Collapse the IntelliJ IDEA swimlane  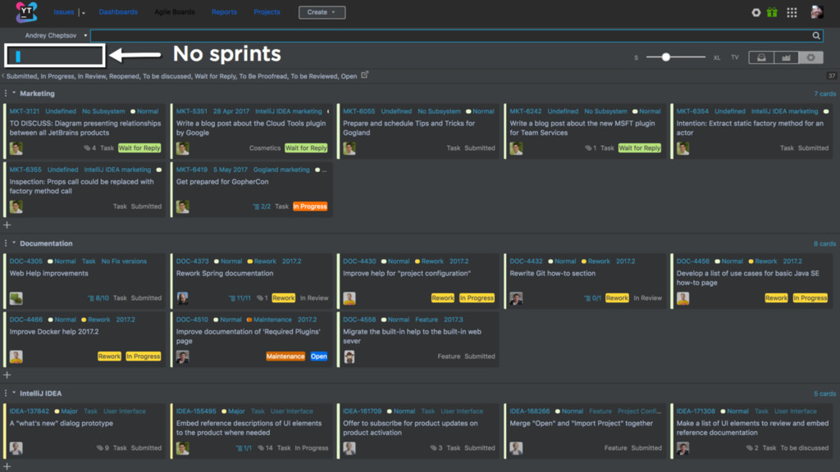[x=14, y=393]
